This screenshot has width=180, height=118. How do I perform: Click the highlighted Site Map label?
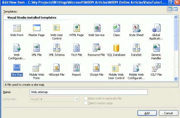point(17,75)
